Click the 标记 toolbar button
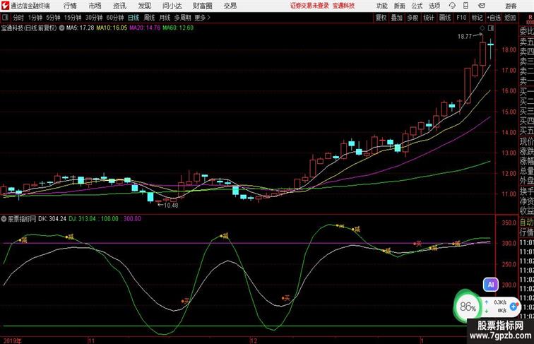This screenshot has height=344, width=534. click(x=477, y=18)
